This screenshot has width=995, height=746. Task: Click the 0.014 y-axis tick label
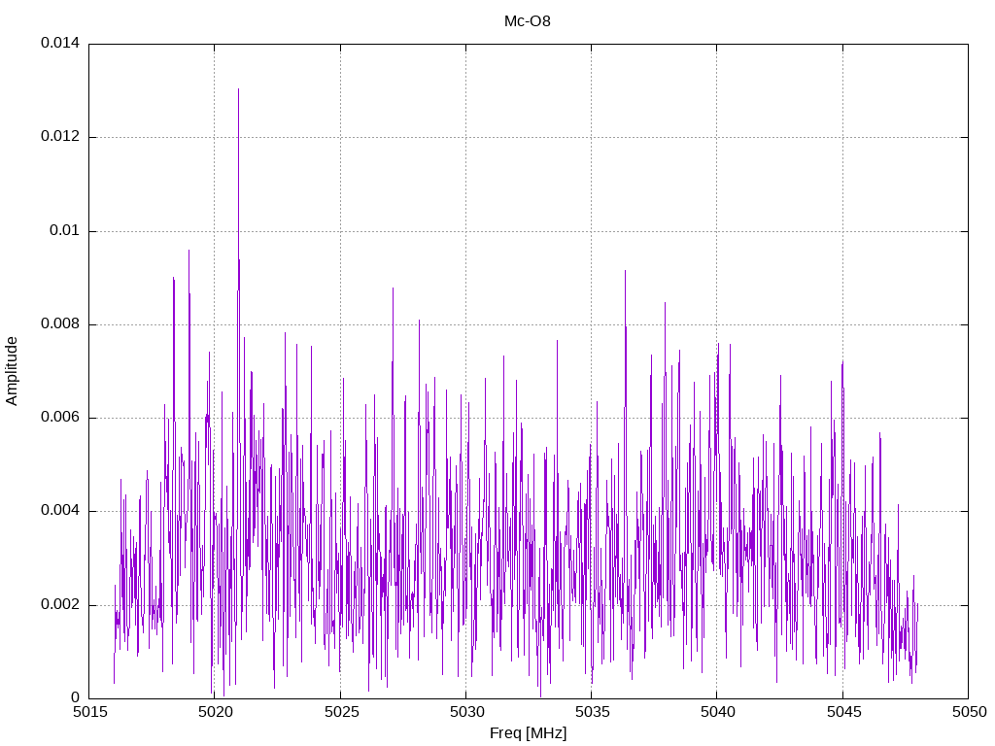(x=59, y=44)
